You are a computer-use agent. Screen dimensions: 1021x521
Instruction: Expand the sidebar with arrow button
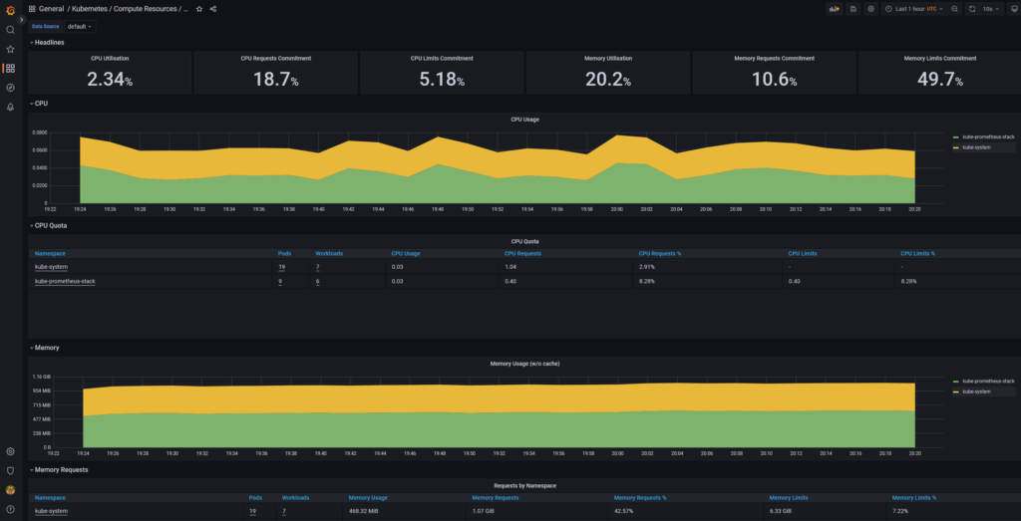click(22, 20)
